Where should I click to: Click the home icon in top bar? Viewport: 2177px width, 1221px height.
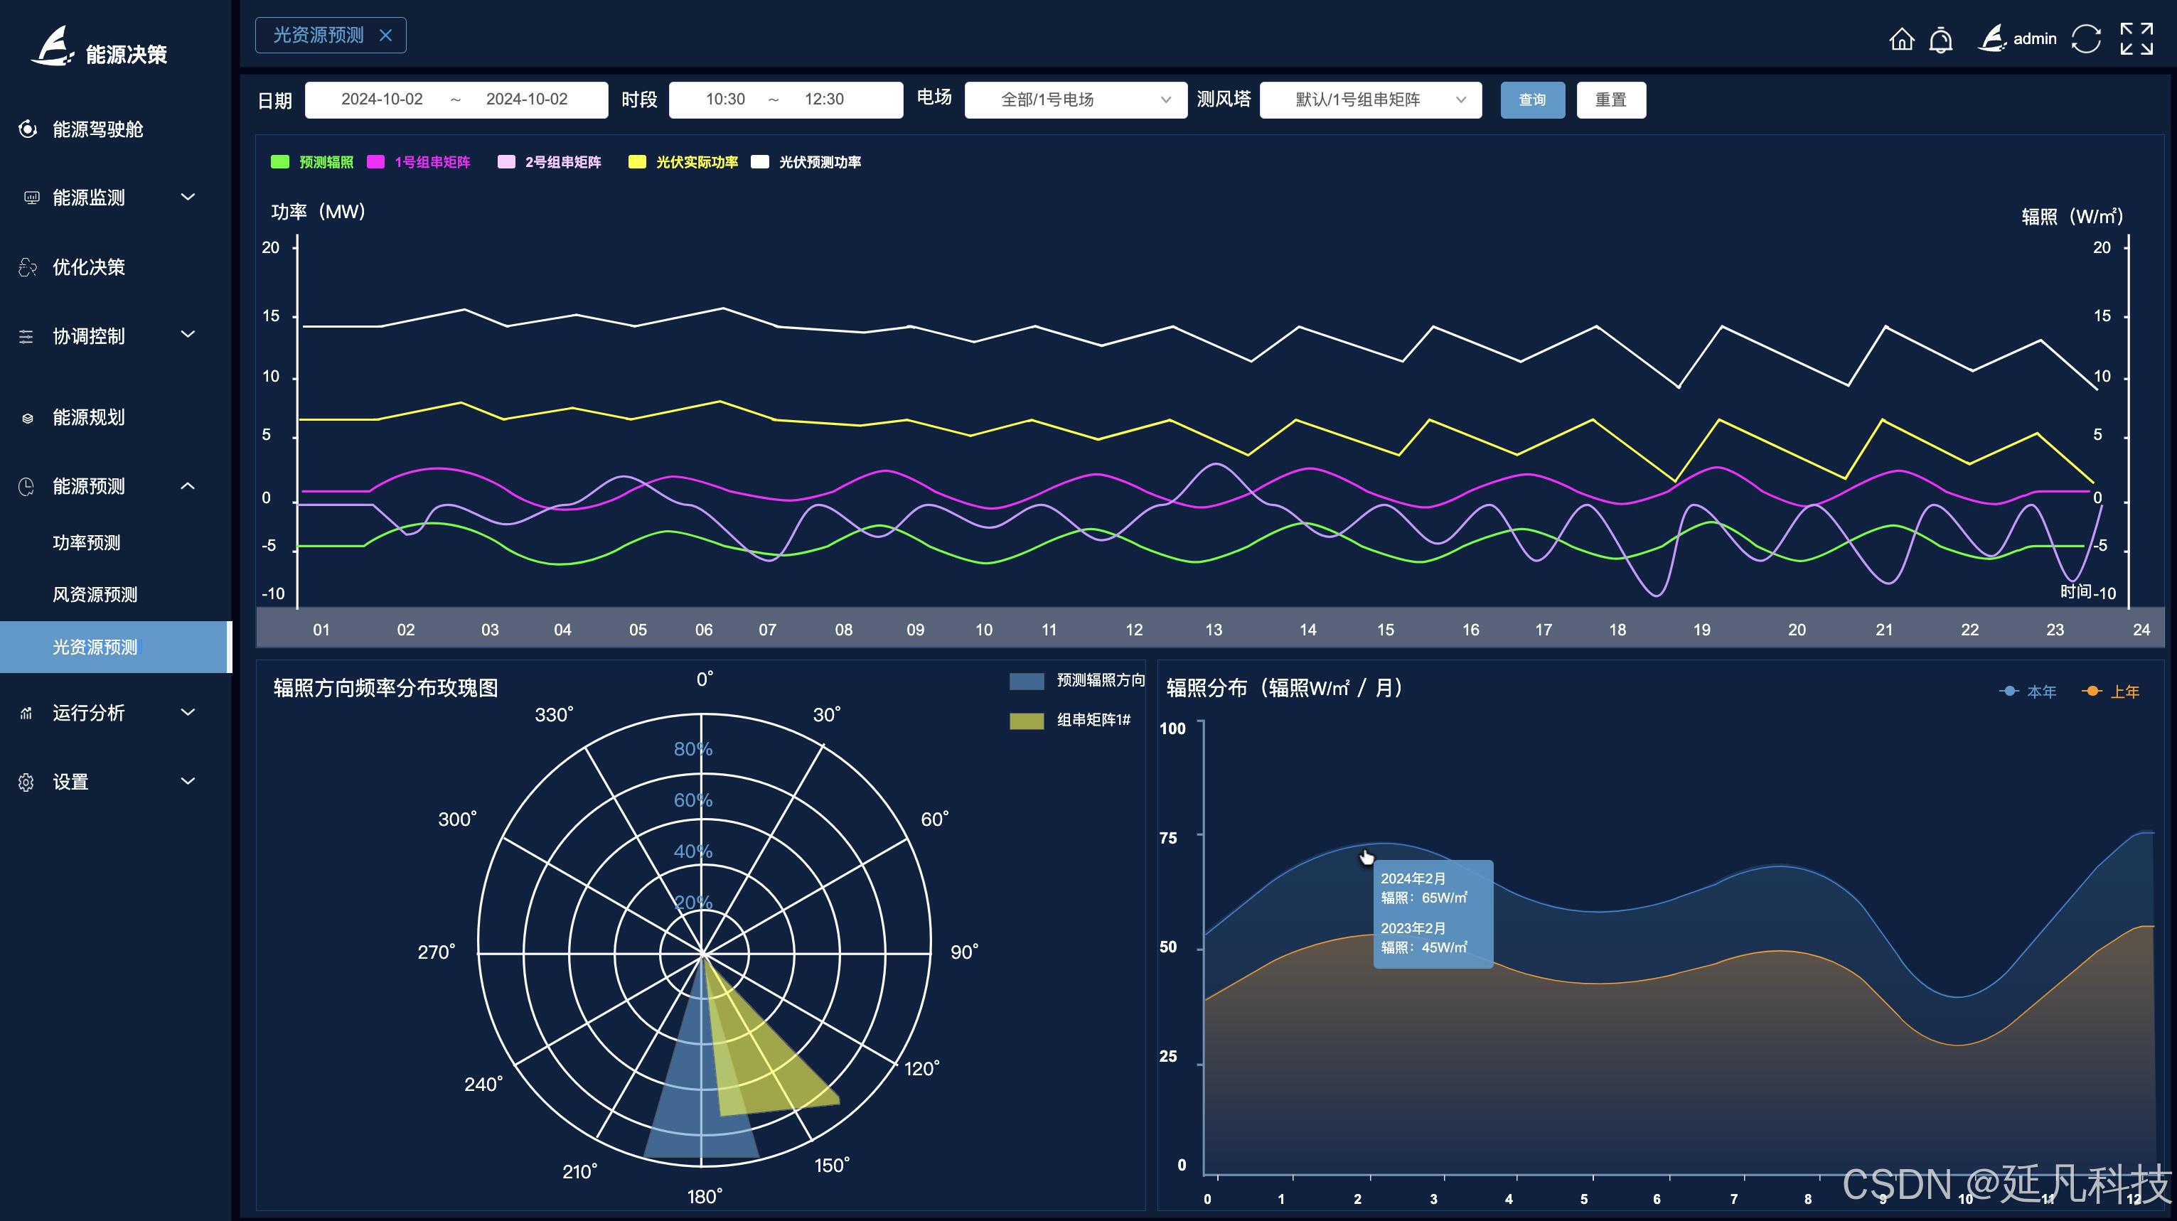1901,39
